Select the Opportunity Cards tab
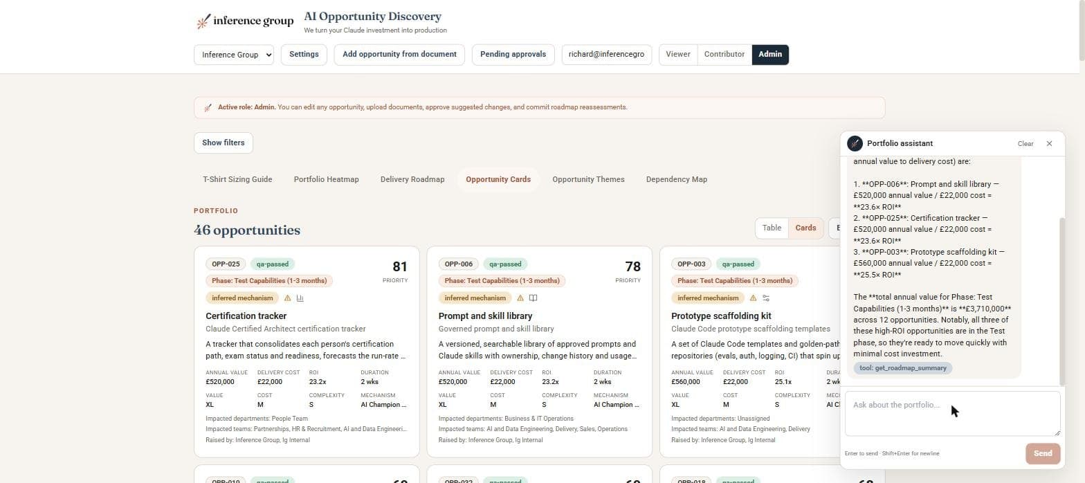This screenshot has height=483, width=1085. point(498,179)
